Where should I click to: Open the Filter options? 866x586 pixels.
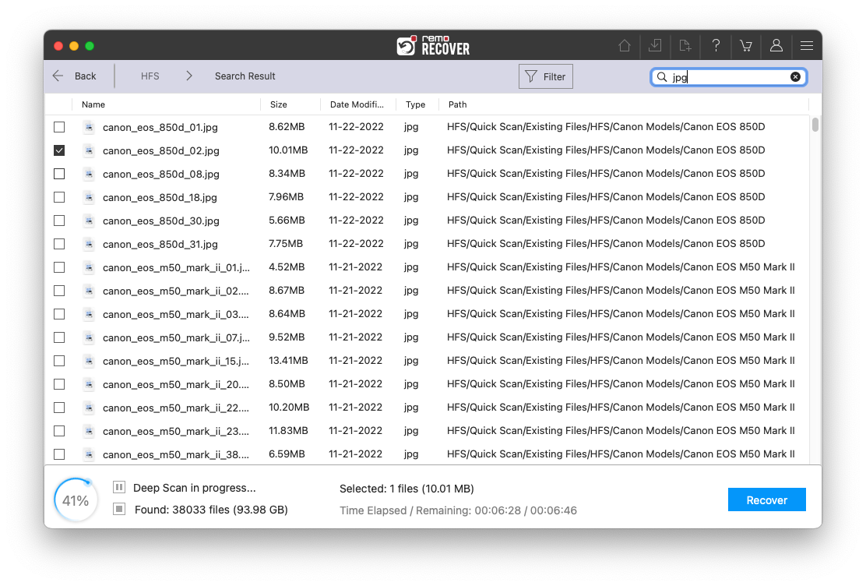click(x=545, y=76)
